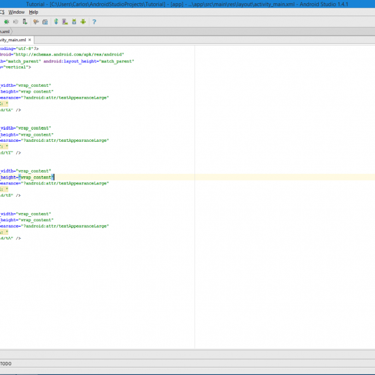This screenshot has height=375, width=375.
Task: Click the Android Studio window title bar
Action: [x=187, y=4]
